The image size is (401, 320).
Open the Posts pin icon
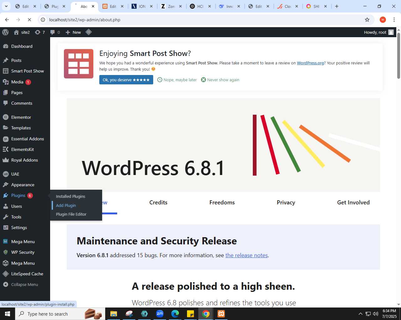coord(6,60)
